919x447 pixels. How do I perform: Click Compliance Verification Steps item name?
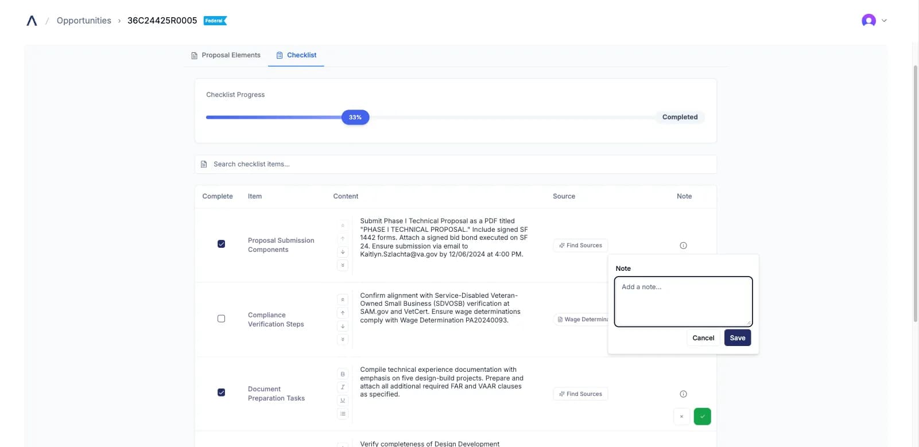click(x=276, y=320)
